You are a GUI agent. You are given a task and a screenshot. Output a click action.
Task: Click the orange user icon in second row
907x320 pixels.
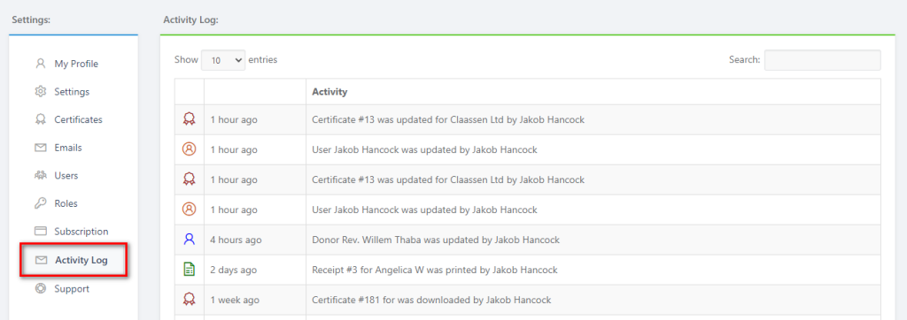tap(190, 149)
